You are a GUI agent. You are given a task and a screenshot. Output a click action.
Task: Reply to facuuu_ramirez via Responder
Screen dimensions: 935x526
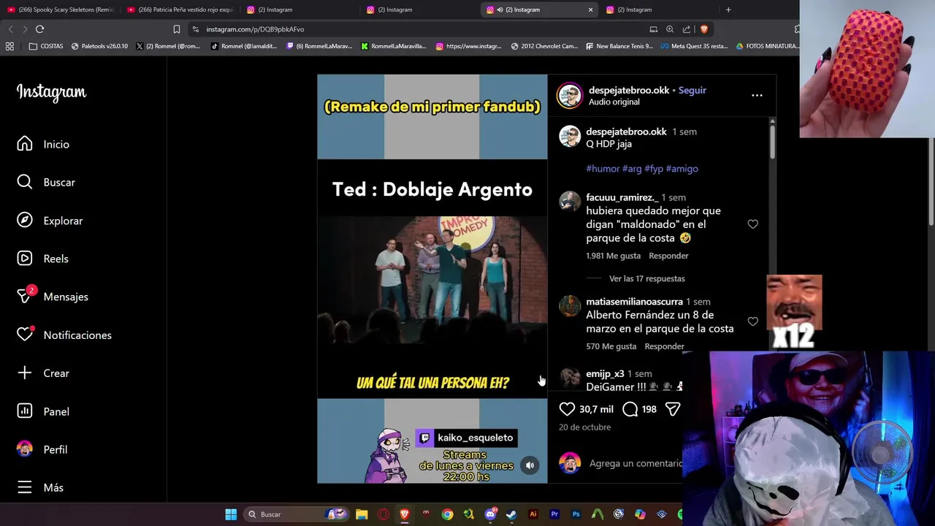(668, 256)
